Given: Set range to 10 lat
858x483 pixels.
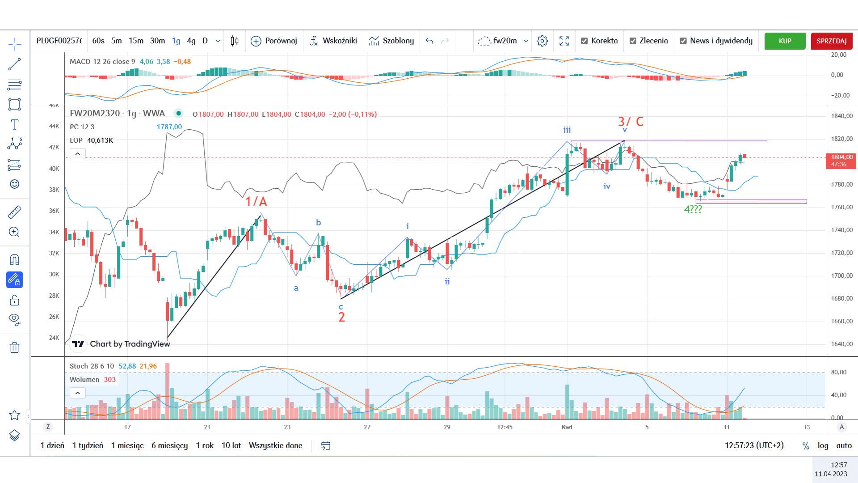Looking at the screenshot, I should (231, 445).
